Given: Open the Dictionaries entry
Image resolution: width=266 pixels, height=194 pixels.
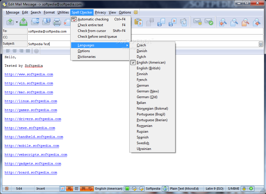Looking at the screenshot, I should click(100, 57).
